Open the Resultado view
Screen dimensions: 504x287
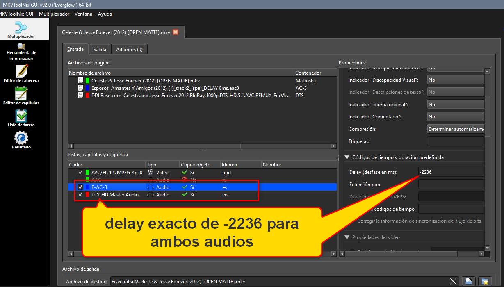pos(21,140)
